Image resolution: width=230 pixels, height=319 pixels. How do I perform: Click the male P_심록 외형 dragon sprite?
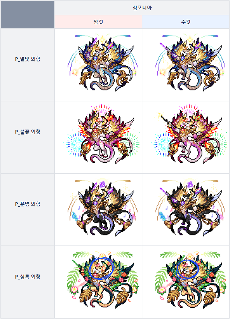click(190, 280)
